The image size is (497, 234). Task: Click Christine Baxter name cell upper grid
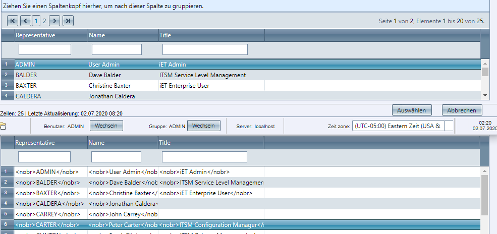pyautogui.click(x=123, y=86)
